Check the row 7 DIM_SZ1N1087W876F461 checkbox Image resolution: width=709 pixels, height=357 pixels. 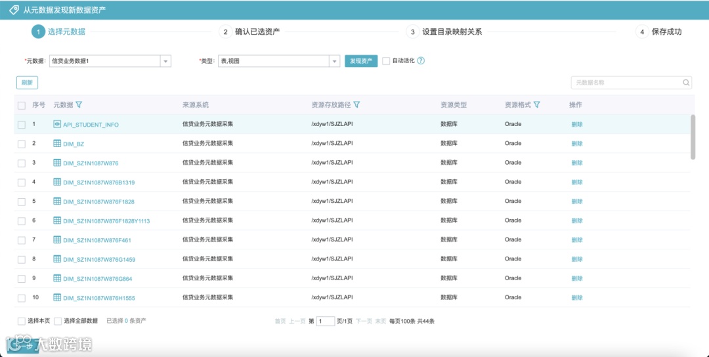click(x=21, y=240)
